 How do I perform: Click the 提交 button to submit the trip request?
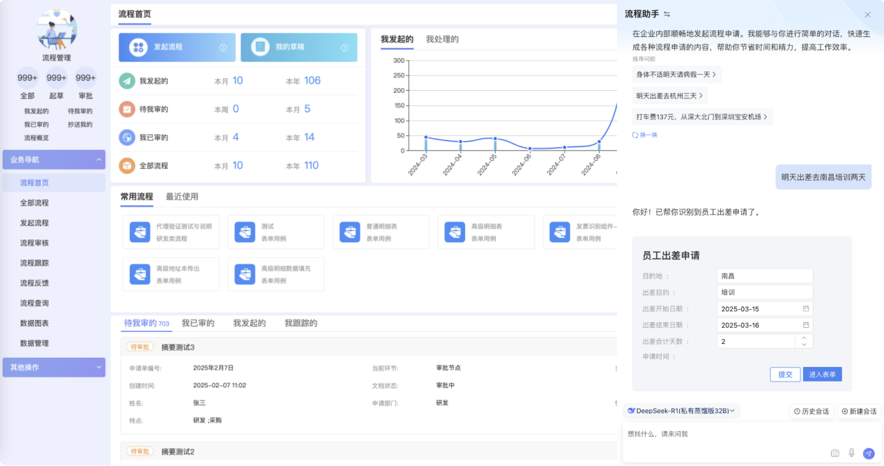click(785, 374)
